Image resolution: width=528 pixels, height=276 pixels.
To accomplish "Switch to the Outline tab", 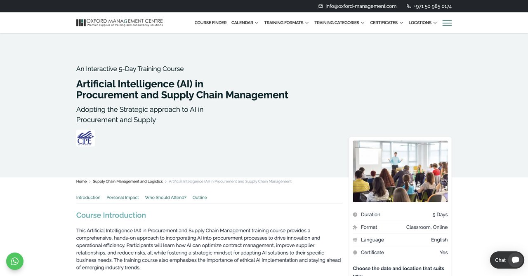I will point(200,198).
